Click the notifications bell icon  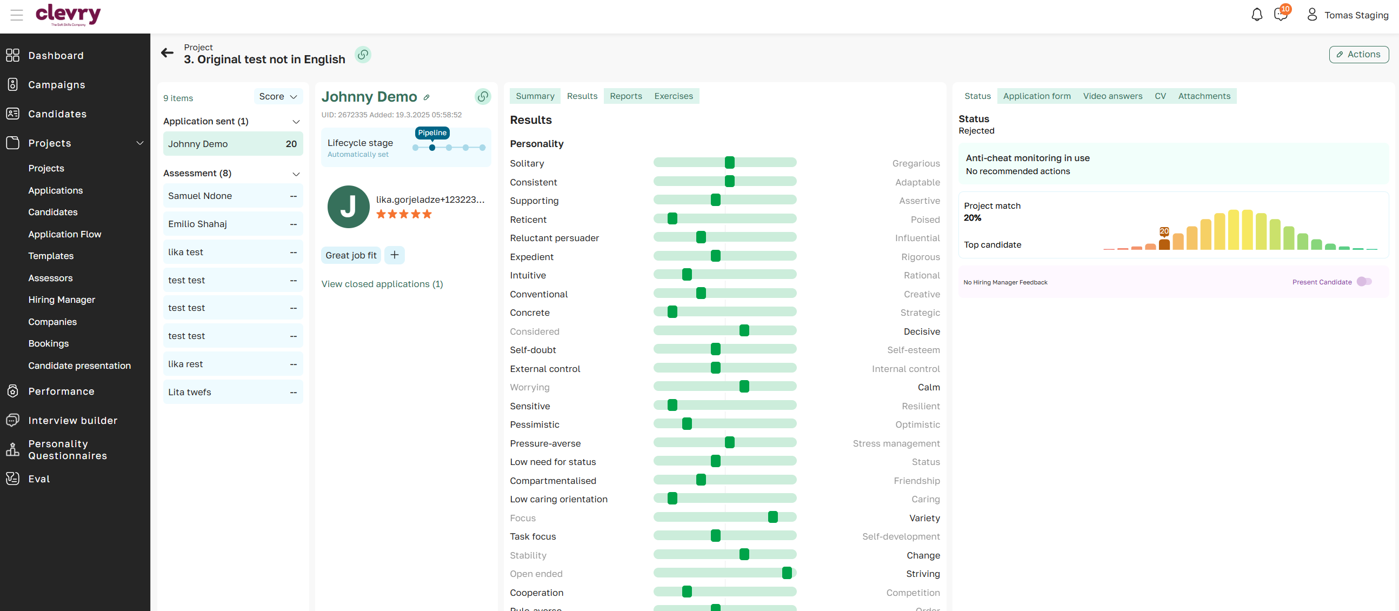click(1256, 15)
